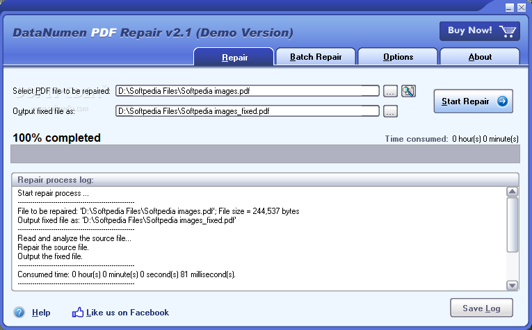Open the Batch Repair tab
Image resolution: width=532 pixels, height=330 pixels.
click(316, 56)
